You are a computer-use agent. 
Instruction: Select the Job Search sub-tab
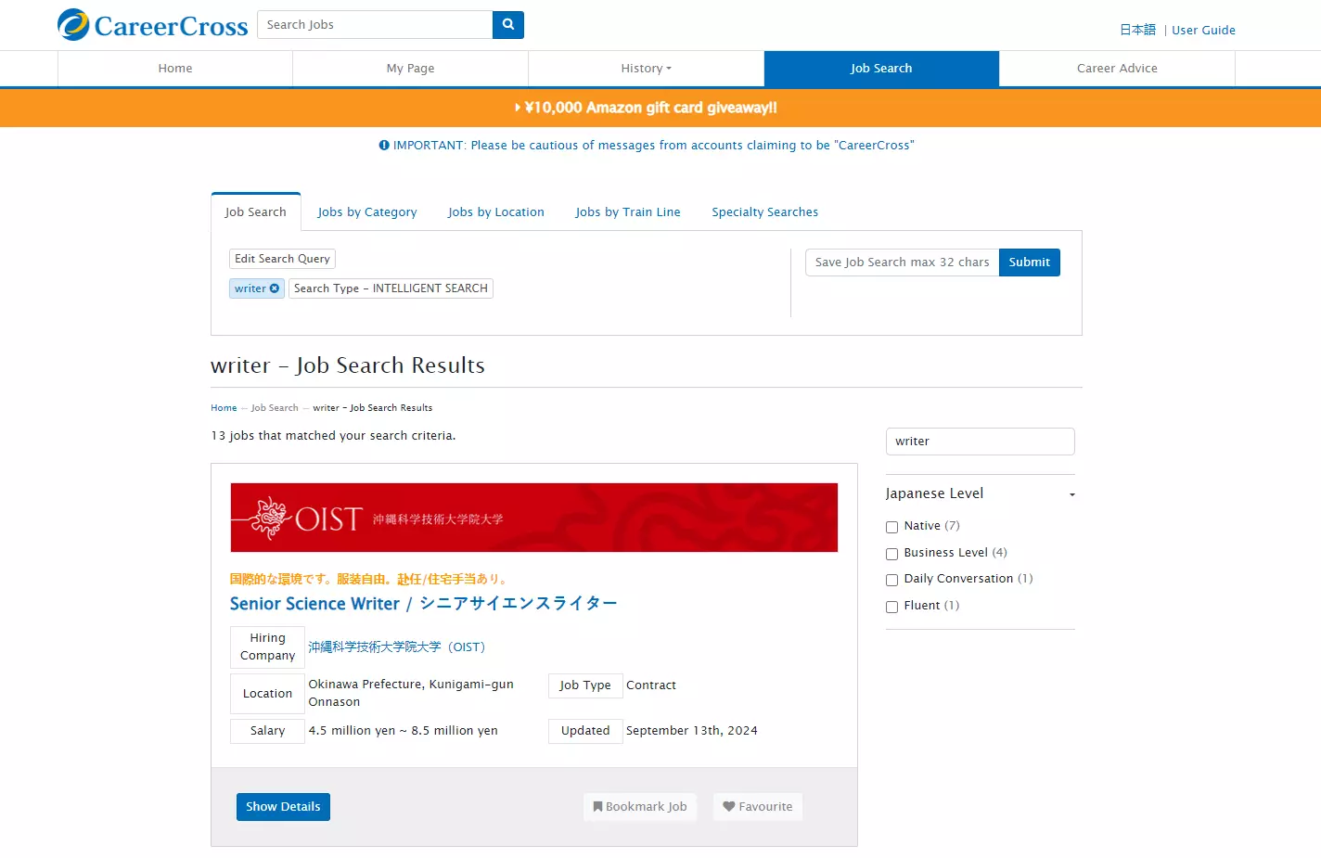256,212
